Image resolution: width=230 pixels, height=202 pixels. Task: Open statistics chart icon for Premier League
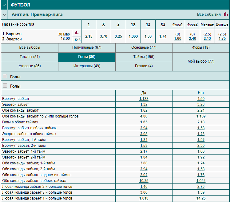click(226, 14)
